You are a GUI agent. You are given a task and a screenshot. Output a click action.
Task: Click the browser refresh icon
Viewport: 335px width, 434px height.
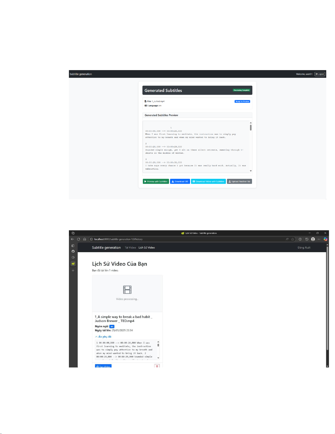coord(78,239)
